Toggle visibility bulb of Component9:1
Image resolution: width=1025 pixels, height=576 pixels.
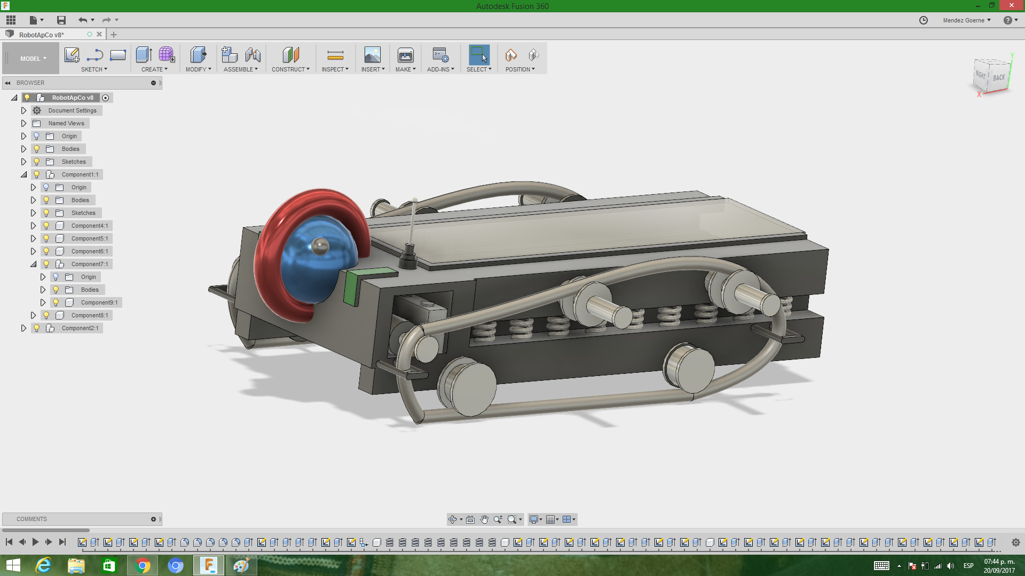coord(56,302)
